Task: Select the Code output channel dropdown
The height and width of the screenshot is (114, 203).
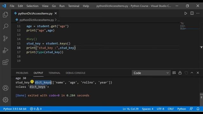Action: point(151,73)
